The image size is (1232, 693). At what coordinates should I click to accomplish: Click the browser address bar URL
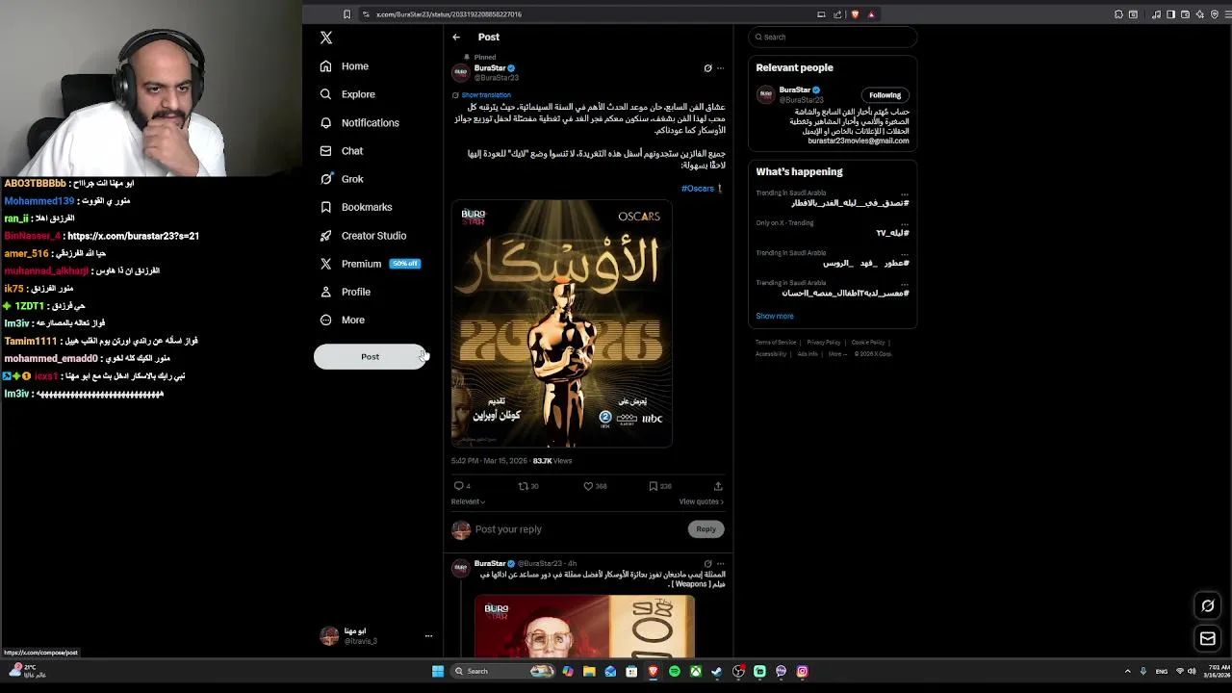point(449,14)
